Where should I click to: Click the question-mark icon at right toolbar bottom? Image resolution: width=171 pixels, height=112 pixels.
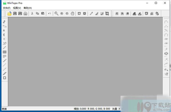[166, 74]
